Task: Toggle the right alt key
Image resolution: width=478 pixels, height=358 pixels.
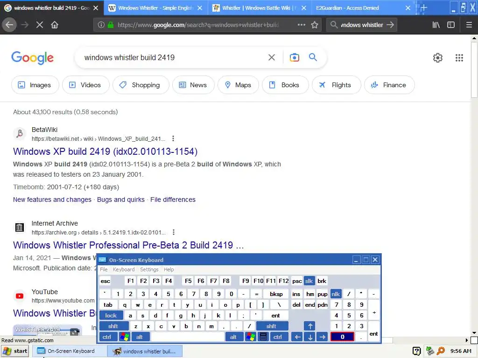Action: pos(234,337)
